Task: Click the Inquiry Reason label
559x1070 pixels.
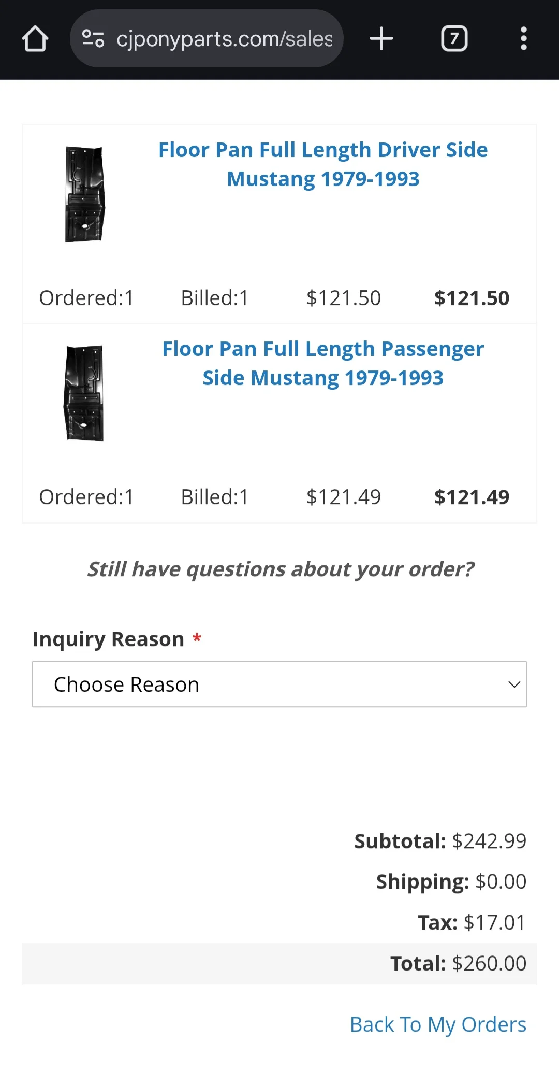Action: [x=108, y=639]
